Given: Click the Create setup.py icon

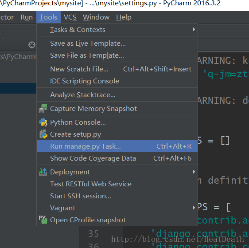Looking at the screenshot, I should pos(43,134).
